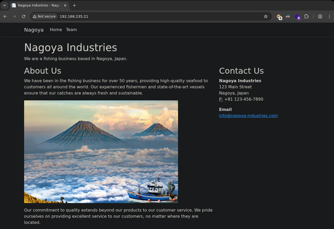
Task: Open the goggles-face extension icon
Action: point(288,16)
